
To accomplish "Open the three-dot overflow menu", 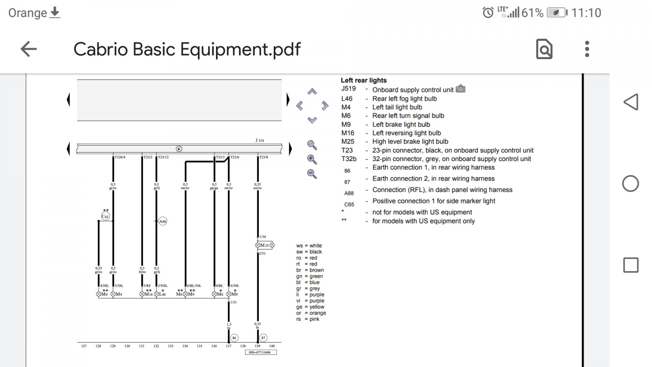I will coord(587,49).
